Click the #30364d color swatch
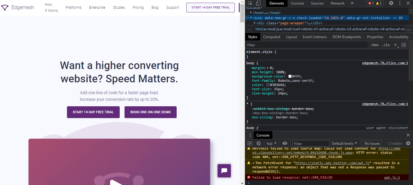Image resolution: width=413 pixels, height=185 pixels. [x=268, y=85]
